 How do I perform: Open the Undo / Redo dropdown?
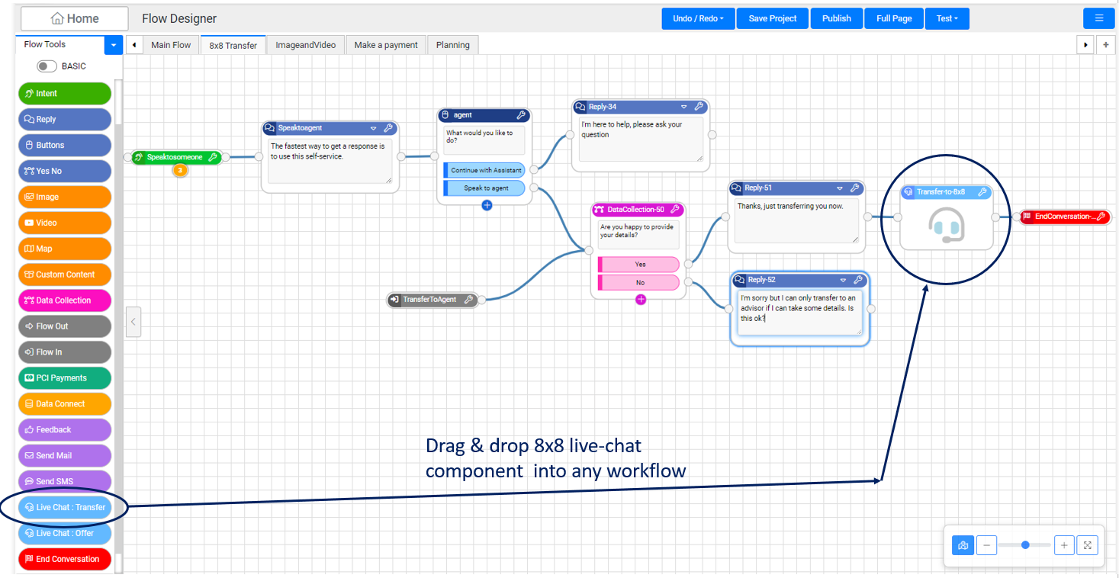pyautogui.click(x=698, y=18)
